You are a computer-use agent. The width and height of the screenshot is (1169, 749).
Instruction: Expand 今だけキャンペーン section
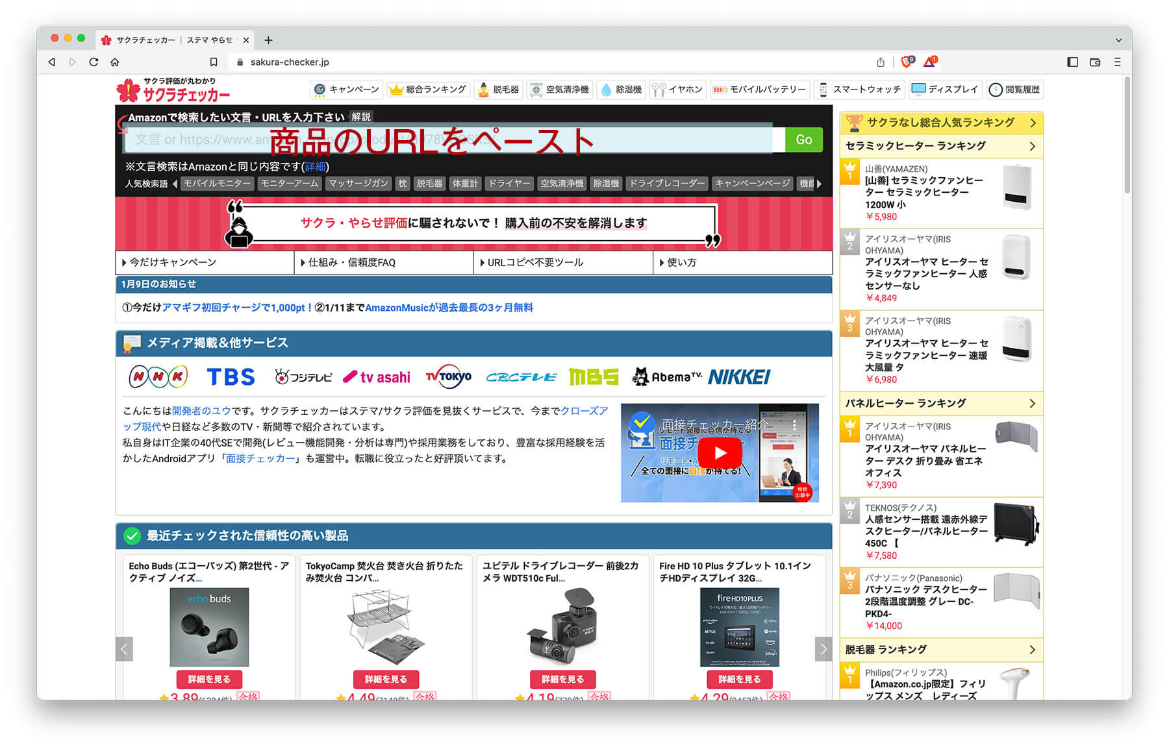tap(205, 262)
